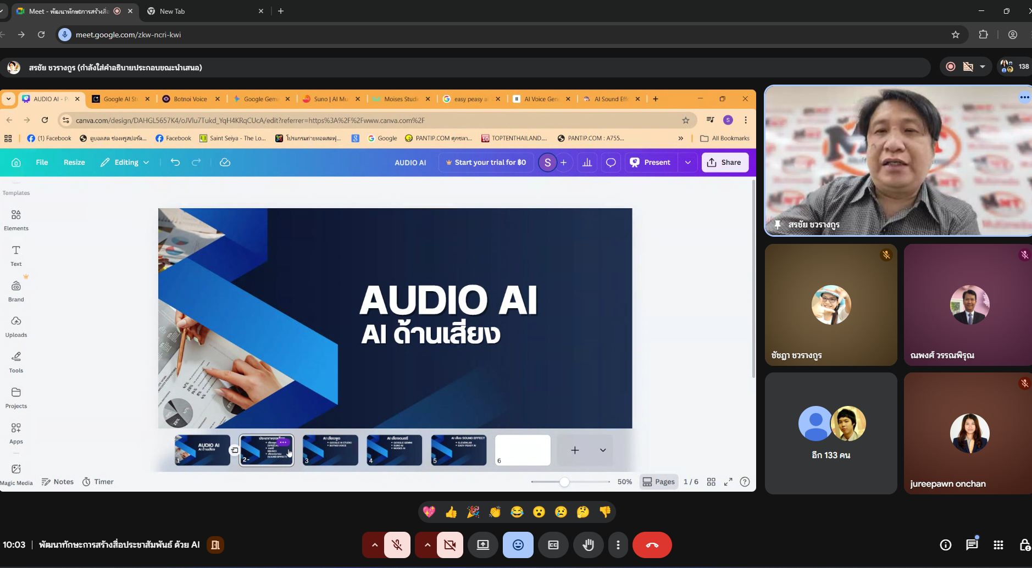This screenshot has width=1032, height=568.
Task: Open the participant count 138 button
Action: click(x=1014, y=66)
